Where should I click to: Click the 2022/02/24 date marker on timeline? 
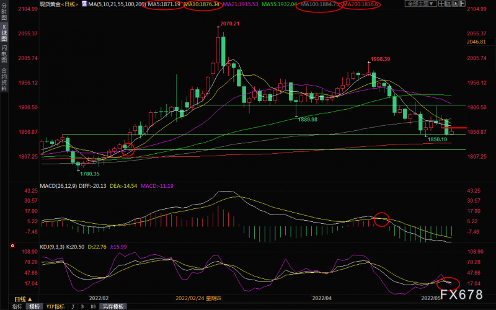(x=198, y=298)
